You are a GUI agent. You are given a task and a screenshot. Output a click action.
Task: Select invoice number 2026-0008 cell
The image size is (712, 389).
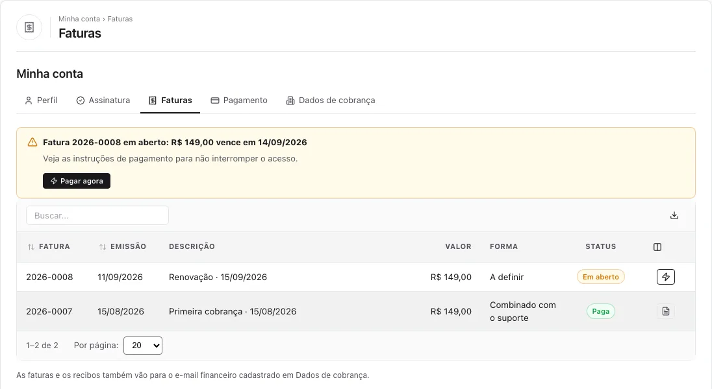(49, 277)
